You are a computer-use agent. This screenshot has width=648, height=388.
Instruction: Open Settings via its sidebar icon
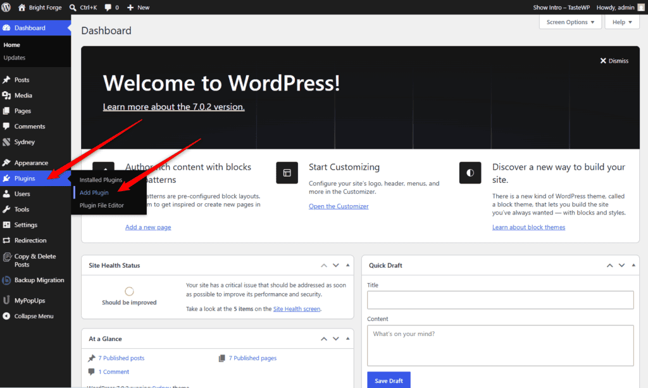coord(6,225)
